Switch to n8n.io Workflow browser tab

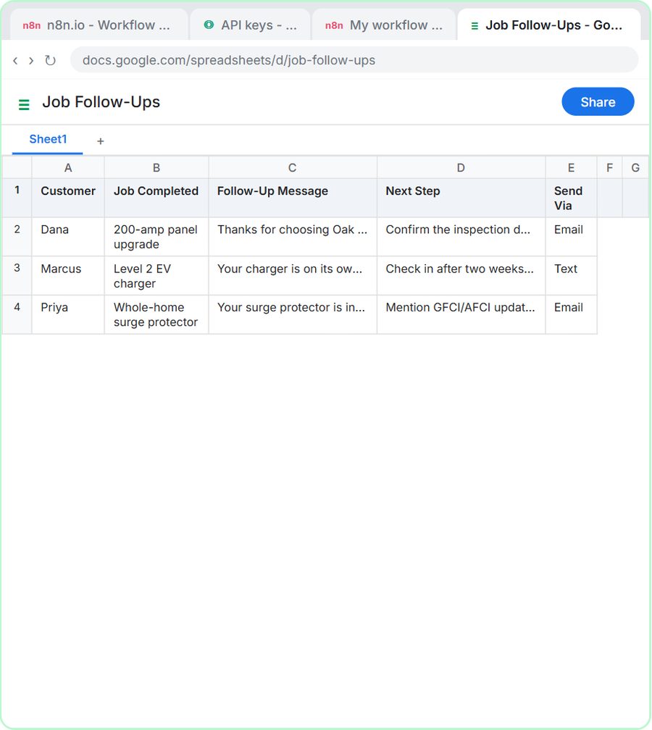[100, 25]
